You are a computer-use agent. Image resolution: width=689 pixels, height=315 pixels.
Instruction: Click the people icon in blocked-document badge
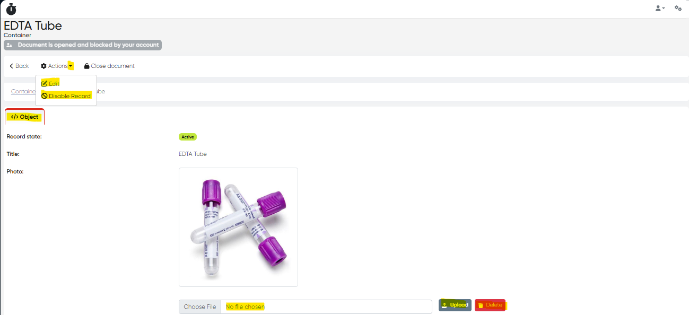9,45
